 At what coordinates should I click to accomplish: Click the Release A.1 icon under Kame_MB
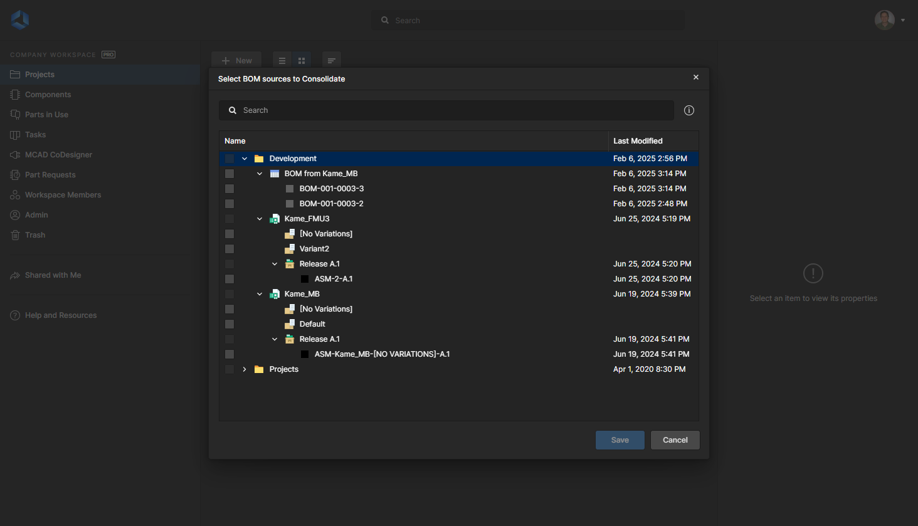click(x=290, y=339)
